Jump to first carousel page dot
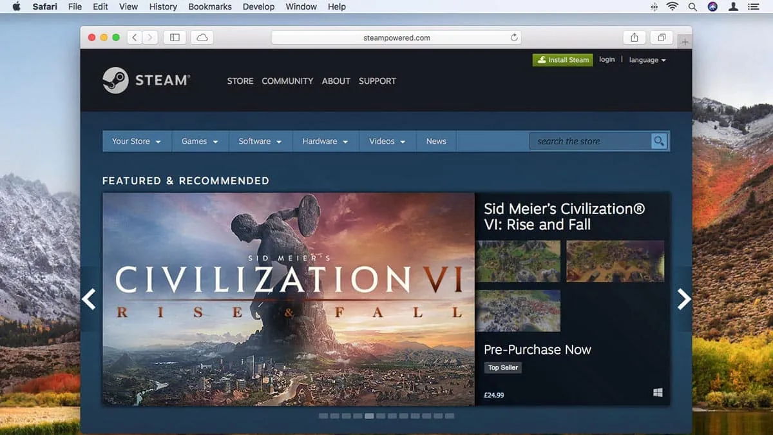The image size is (773, 435). point(323,416)
